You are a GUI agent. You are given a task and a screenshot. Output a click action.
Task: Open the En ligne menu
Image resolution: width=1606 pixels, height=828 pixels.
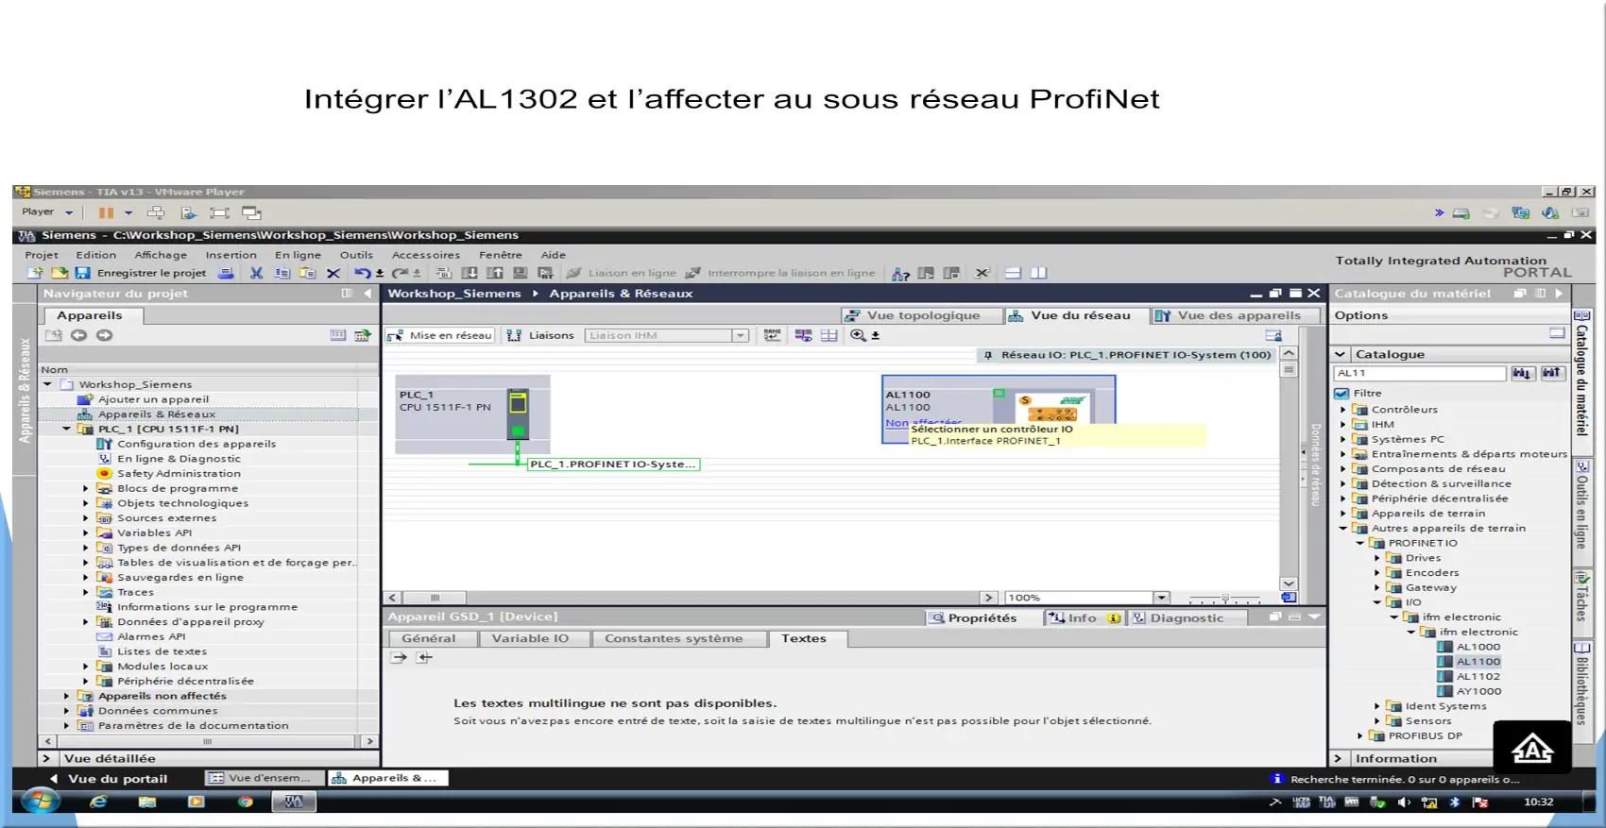(x=298, y=255)
